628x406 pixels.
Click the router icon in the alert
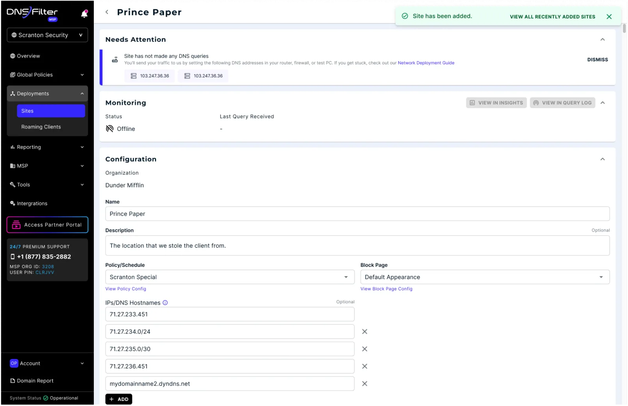(x=115, y=60)
